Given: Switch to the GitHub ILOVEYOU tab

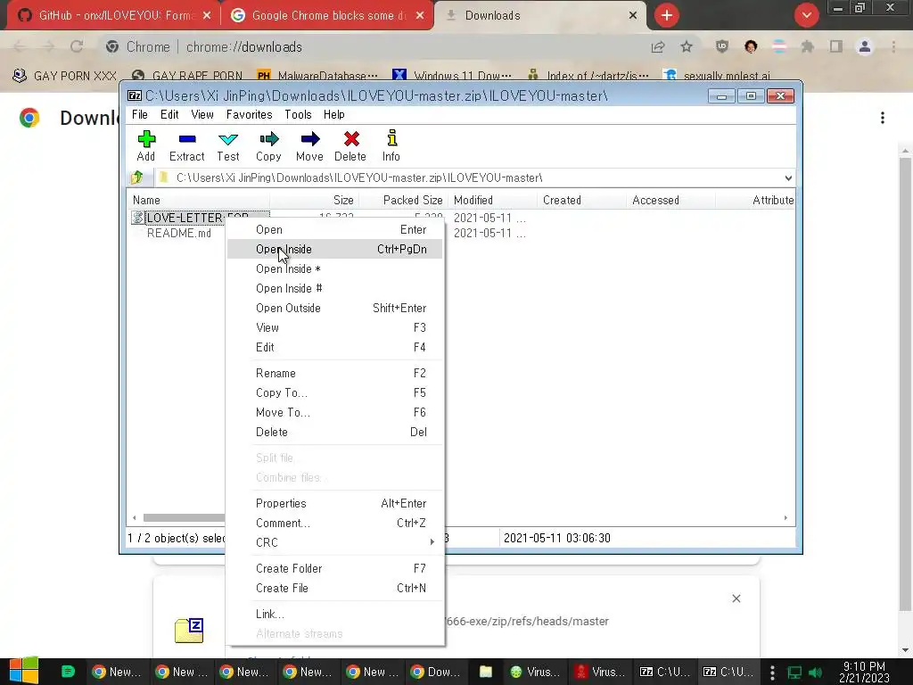Looking at the screenshot, I should 113,15.
